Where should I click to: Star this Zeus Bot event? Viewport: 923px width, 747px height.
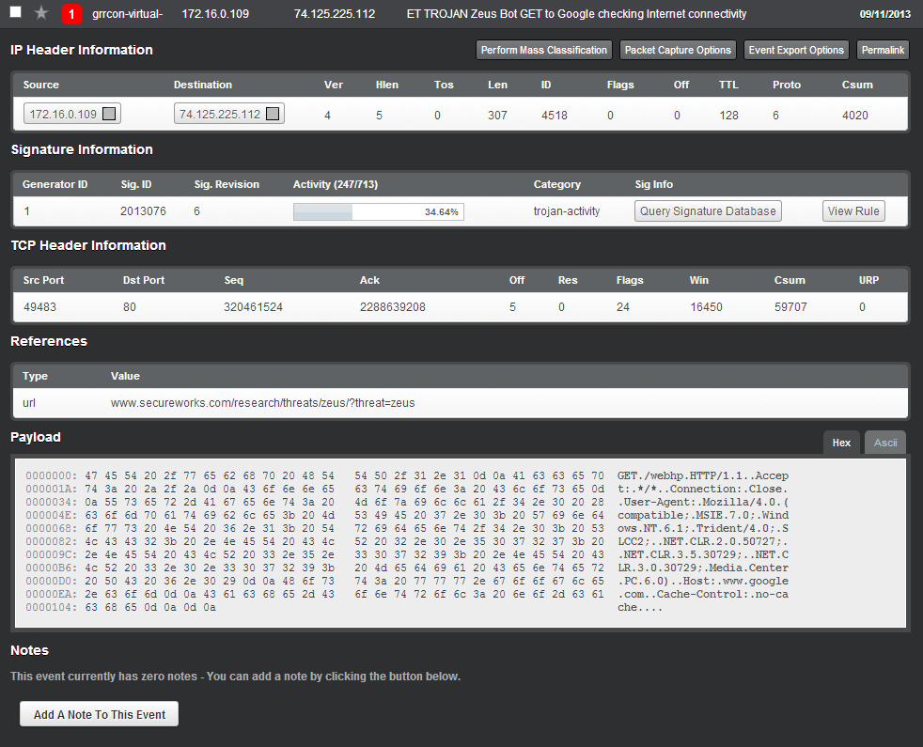pyautogui.click(x=41, y=13)
